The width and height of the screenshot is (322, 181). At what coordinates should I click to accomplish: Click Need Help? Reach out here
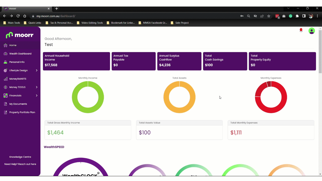(x=20, y=164)
